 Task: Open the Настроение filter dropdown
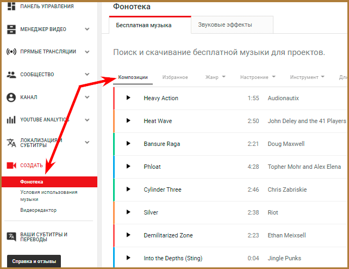point(258,77)
